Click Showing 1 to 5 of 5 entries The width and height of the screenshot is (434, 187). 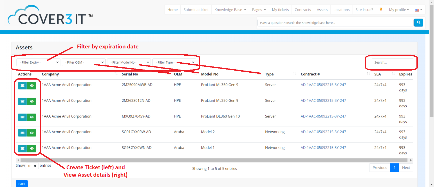click(x=215, y=168)
